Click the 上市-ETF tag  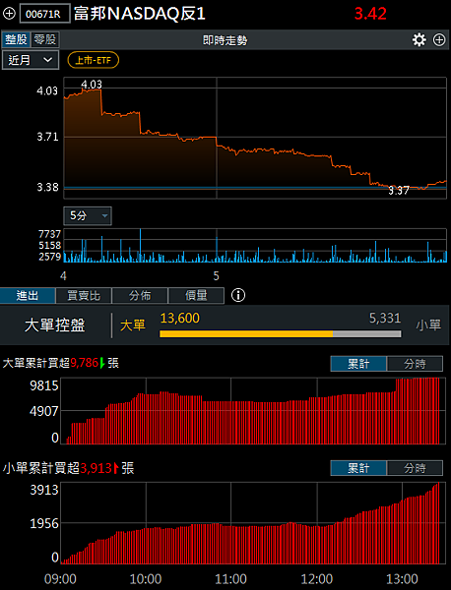pos(94,60)
